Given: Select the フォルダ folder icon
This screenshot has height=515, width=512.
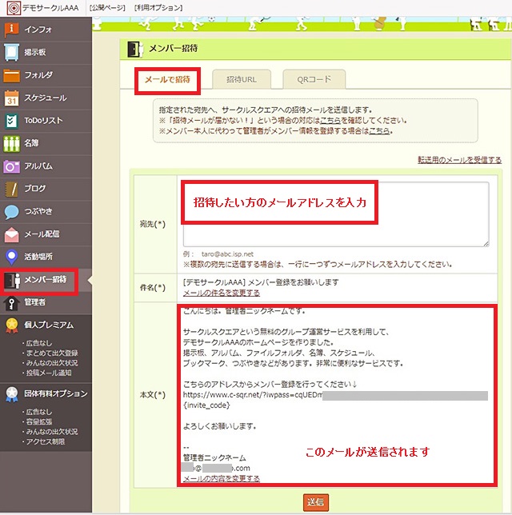Looking at the screenshot, I should [x=11, y=75].
